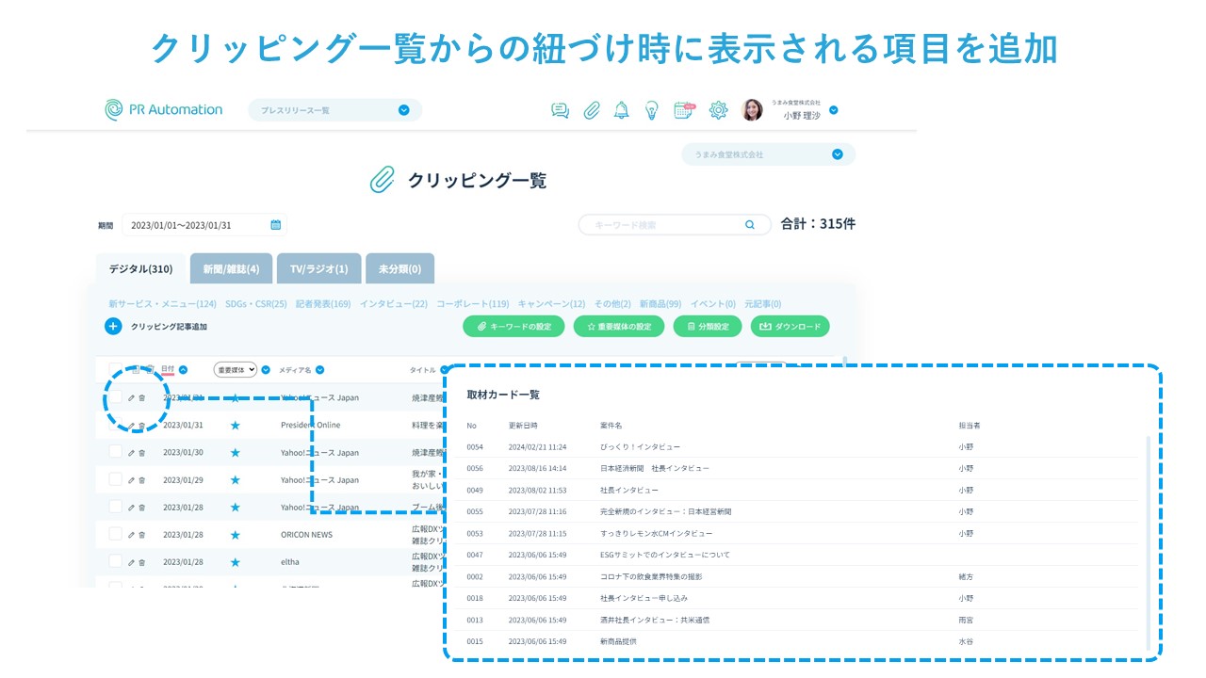The height and width of the screenshot is (678, 1206).
Task: Check the checkbox for ORICON NEWS row
Action: [x=115, y=534]
